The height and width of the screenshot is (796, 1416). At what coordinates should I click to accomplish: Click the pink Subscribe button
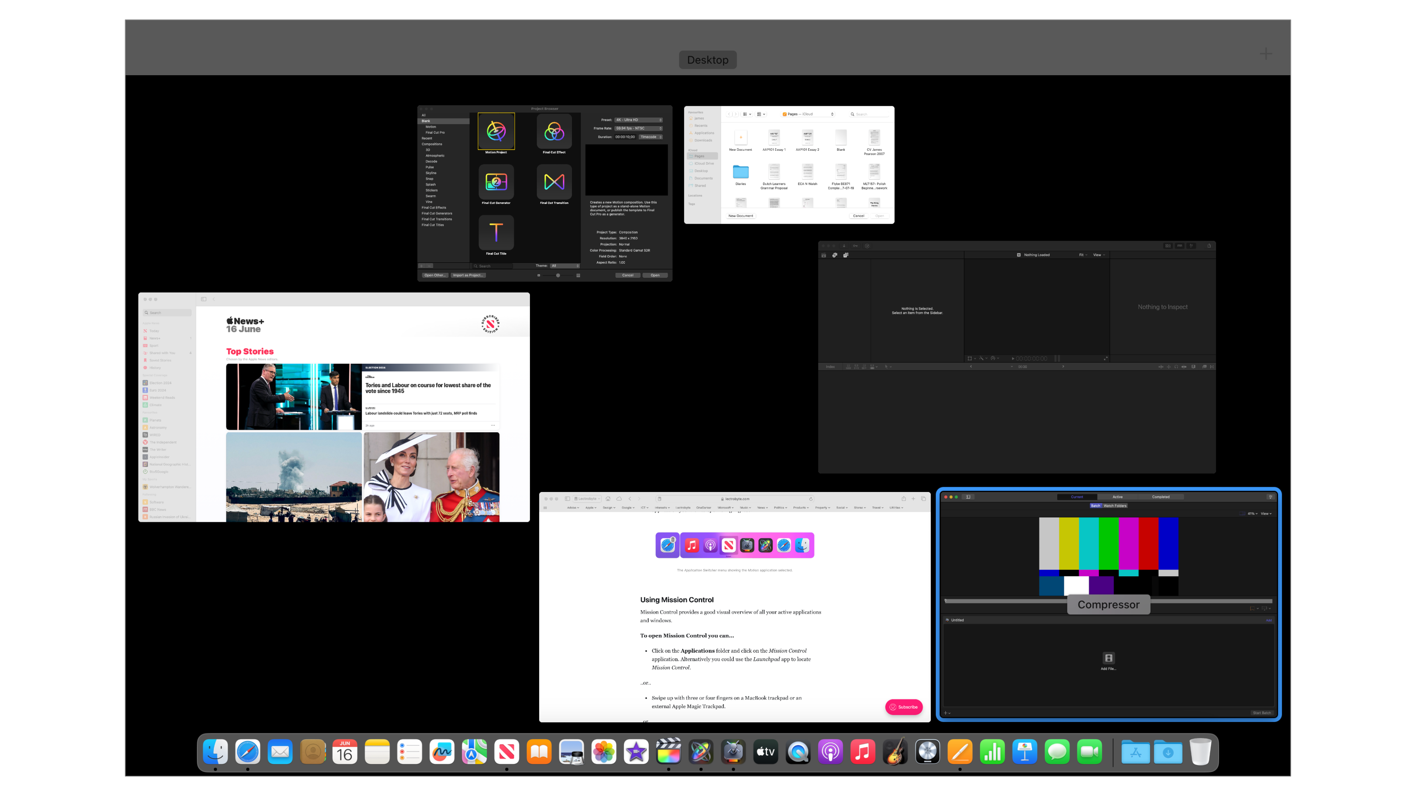[x=904, y=707]
